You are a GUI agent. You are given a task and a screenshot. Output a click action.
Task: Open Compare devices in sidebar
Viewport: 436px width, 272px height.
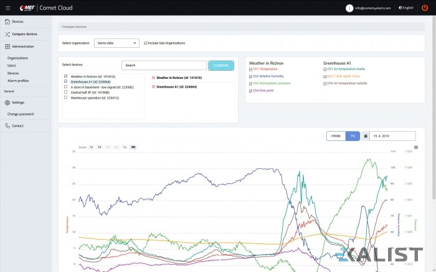point(24,34)
